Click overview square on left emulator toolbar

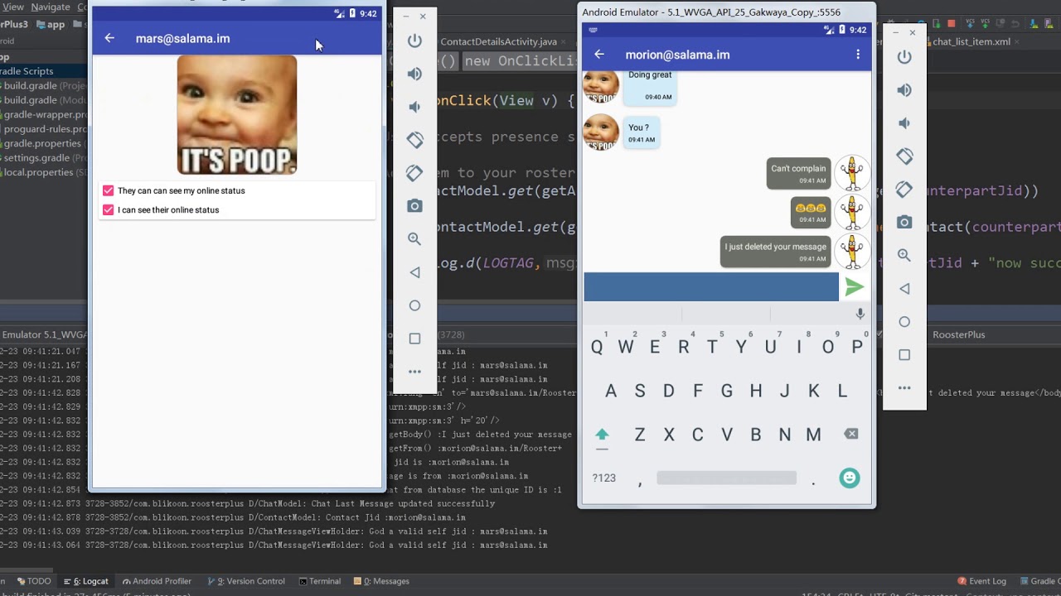(x=414, y=339)
